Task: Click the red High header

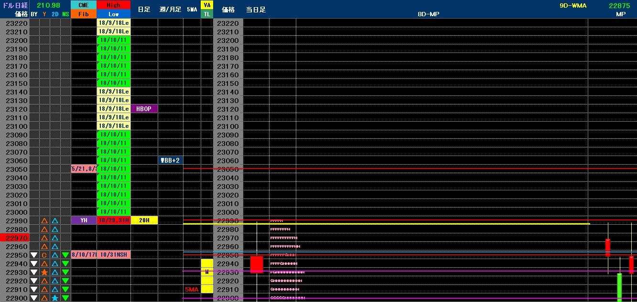Action: (114, 5)
